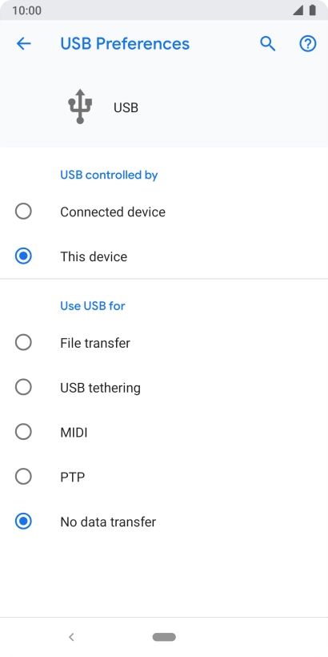Select This device radio button

point(23,256)
